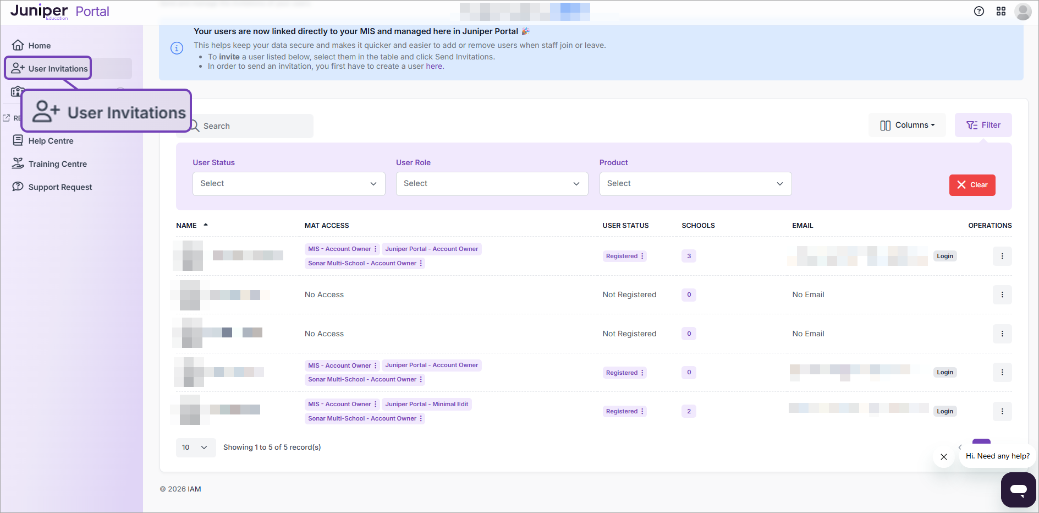Image resolution: width=1039 pixels, height=513 pixels.
Task: Expand the Product select
Action: [696, 184]
